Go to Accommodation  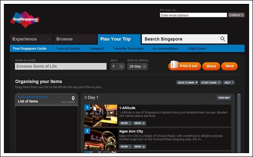click(x=165, y=48)
